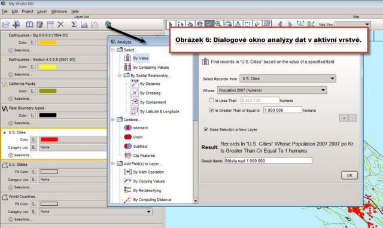This screenshot has height=228, width=383.
Task: Choose the By Distance selection icon
Action: click(135, 84)
